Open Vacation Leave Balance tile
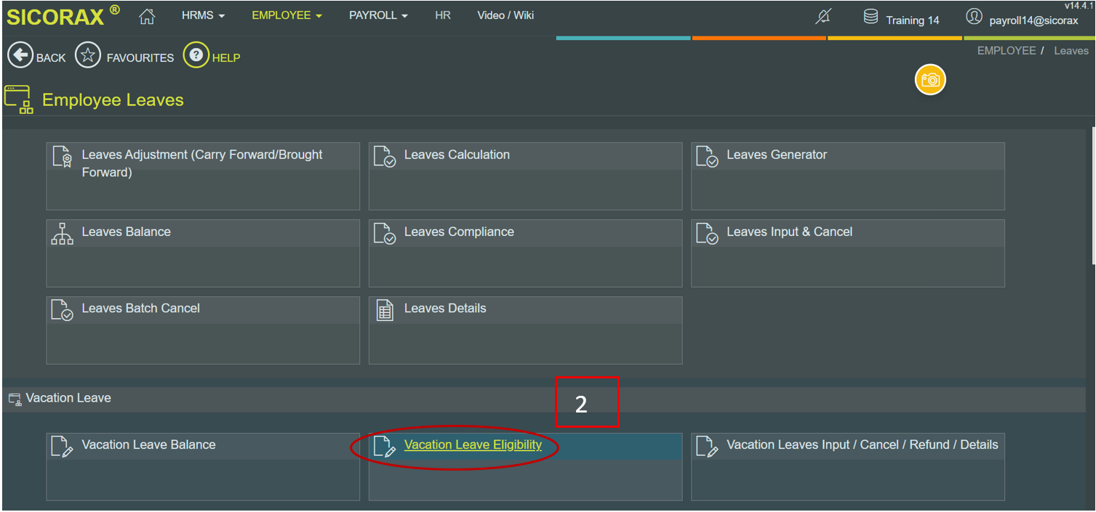 coord(203,467)
